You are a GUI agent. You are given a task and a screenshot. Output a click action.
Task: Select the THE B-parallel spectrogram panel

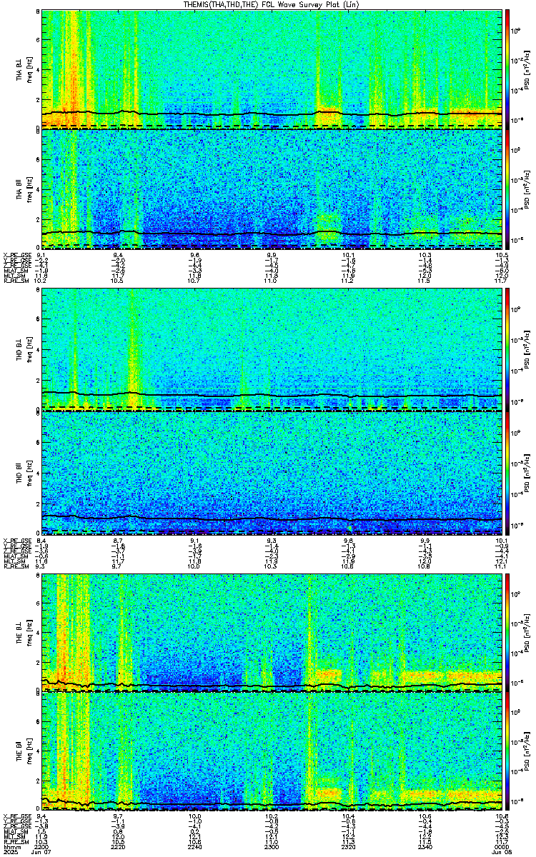pyautogui.click(x=272, y=753)
